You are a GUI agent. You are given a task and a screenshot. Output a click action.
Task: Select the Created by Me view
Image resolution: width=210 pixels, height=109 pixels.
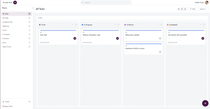click(x=17, y=22)
